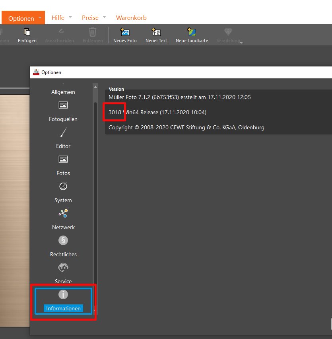Expand the Optionen dropdown arrow

40,18
